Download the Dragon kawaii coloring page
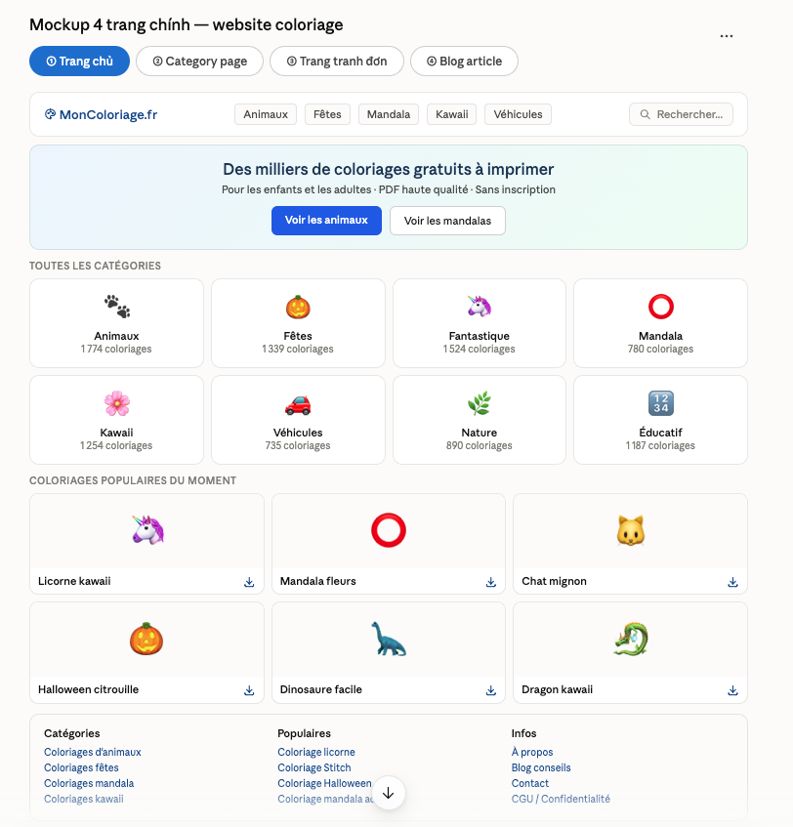The height and width of the screenshot is (827, 793). [732, 690]
